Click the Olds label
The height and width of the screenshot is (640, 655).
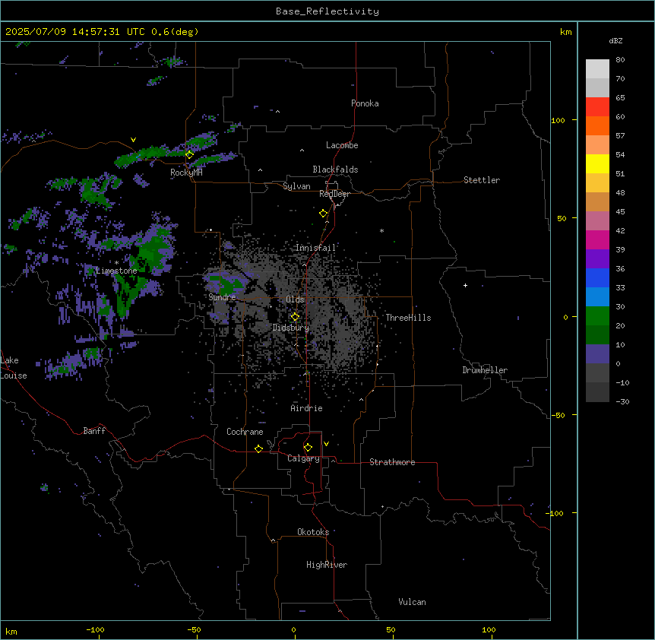(x=295, y=299)
